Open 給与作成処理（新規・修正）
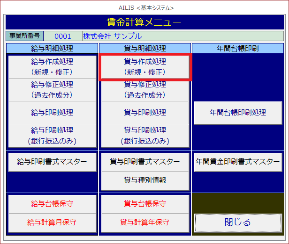This screenshot has height=244, width=289. point(52,66)
